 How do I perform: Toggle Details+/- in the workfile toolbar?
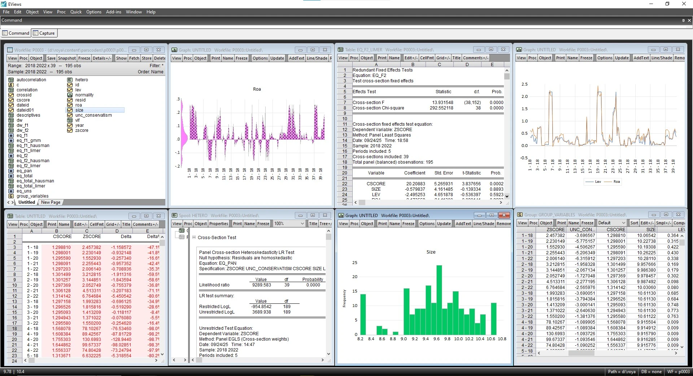(102, 58)
